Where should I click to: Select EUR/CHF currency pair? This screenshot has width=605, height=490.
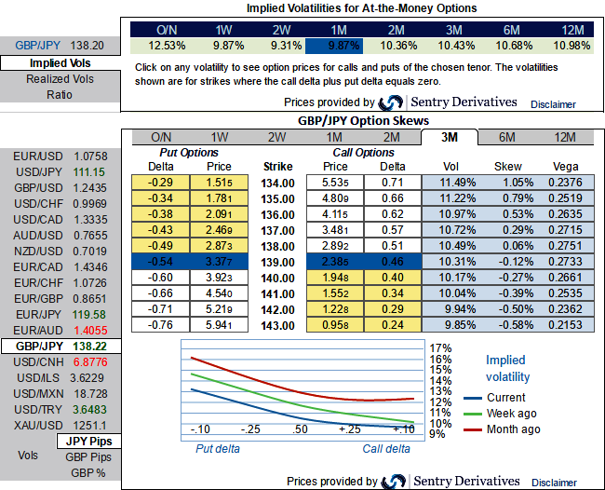(x=60, y=283)
